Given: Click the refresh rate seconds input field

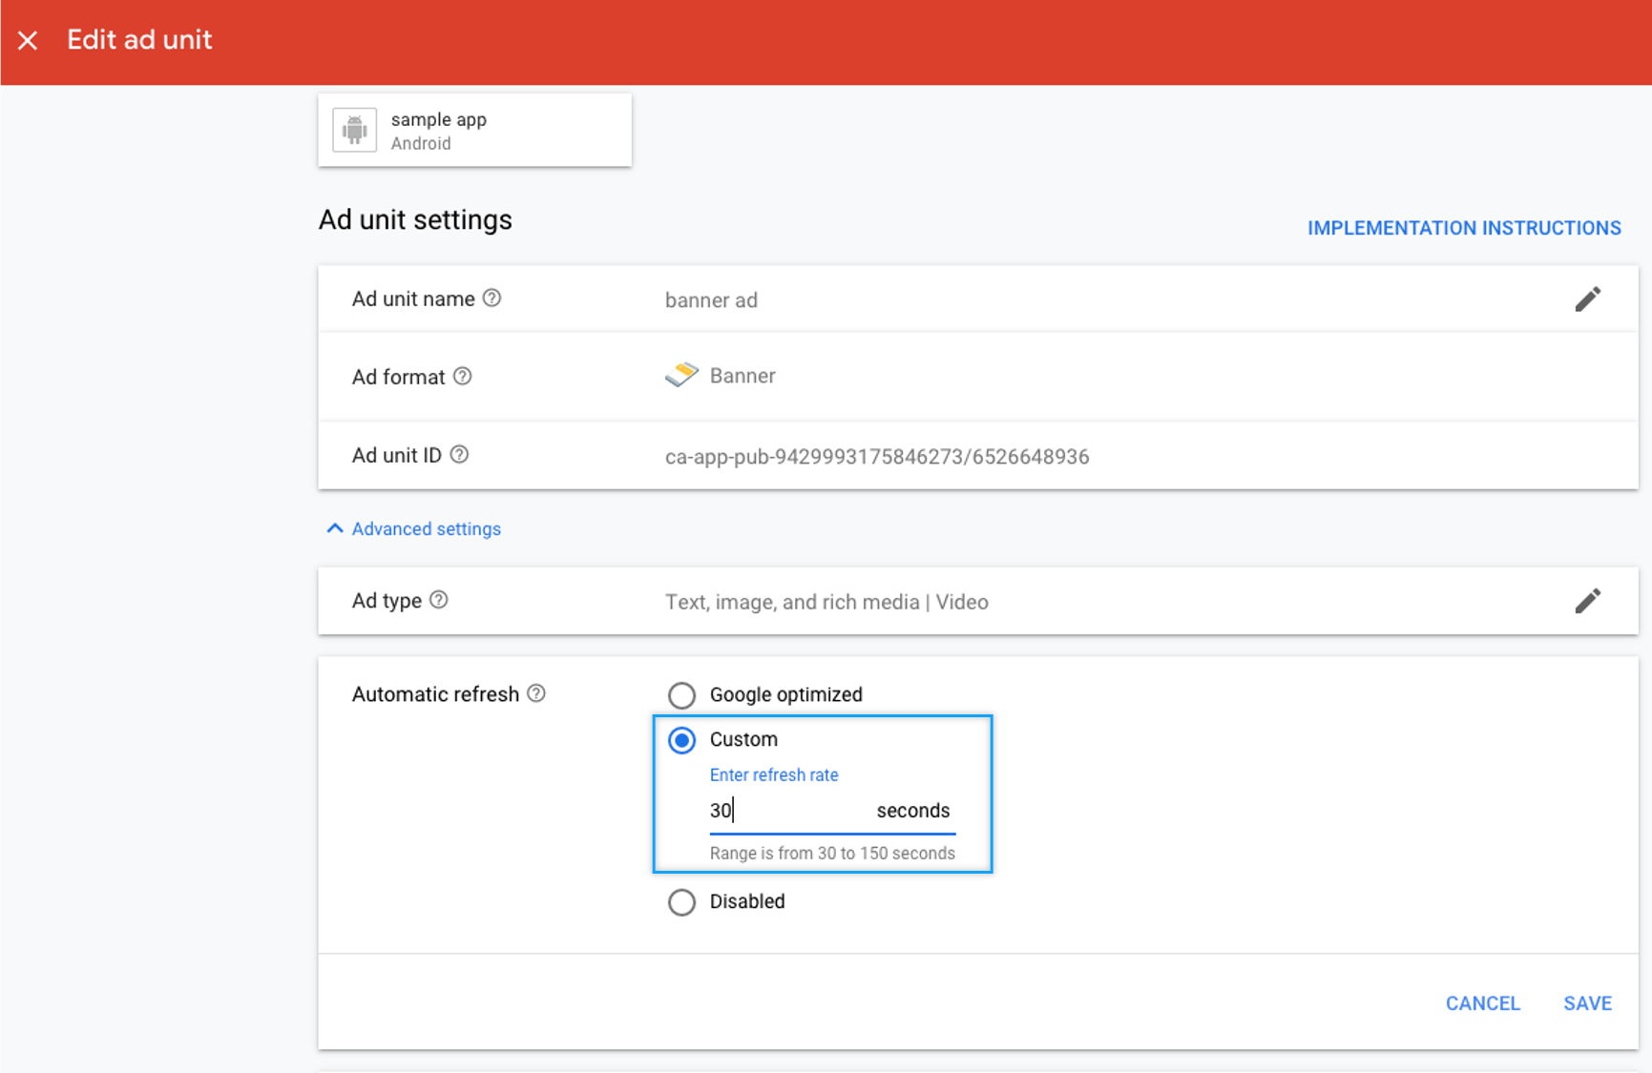Looking at the screenshot, I should [788, 811].
